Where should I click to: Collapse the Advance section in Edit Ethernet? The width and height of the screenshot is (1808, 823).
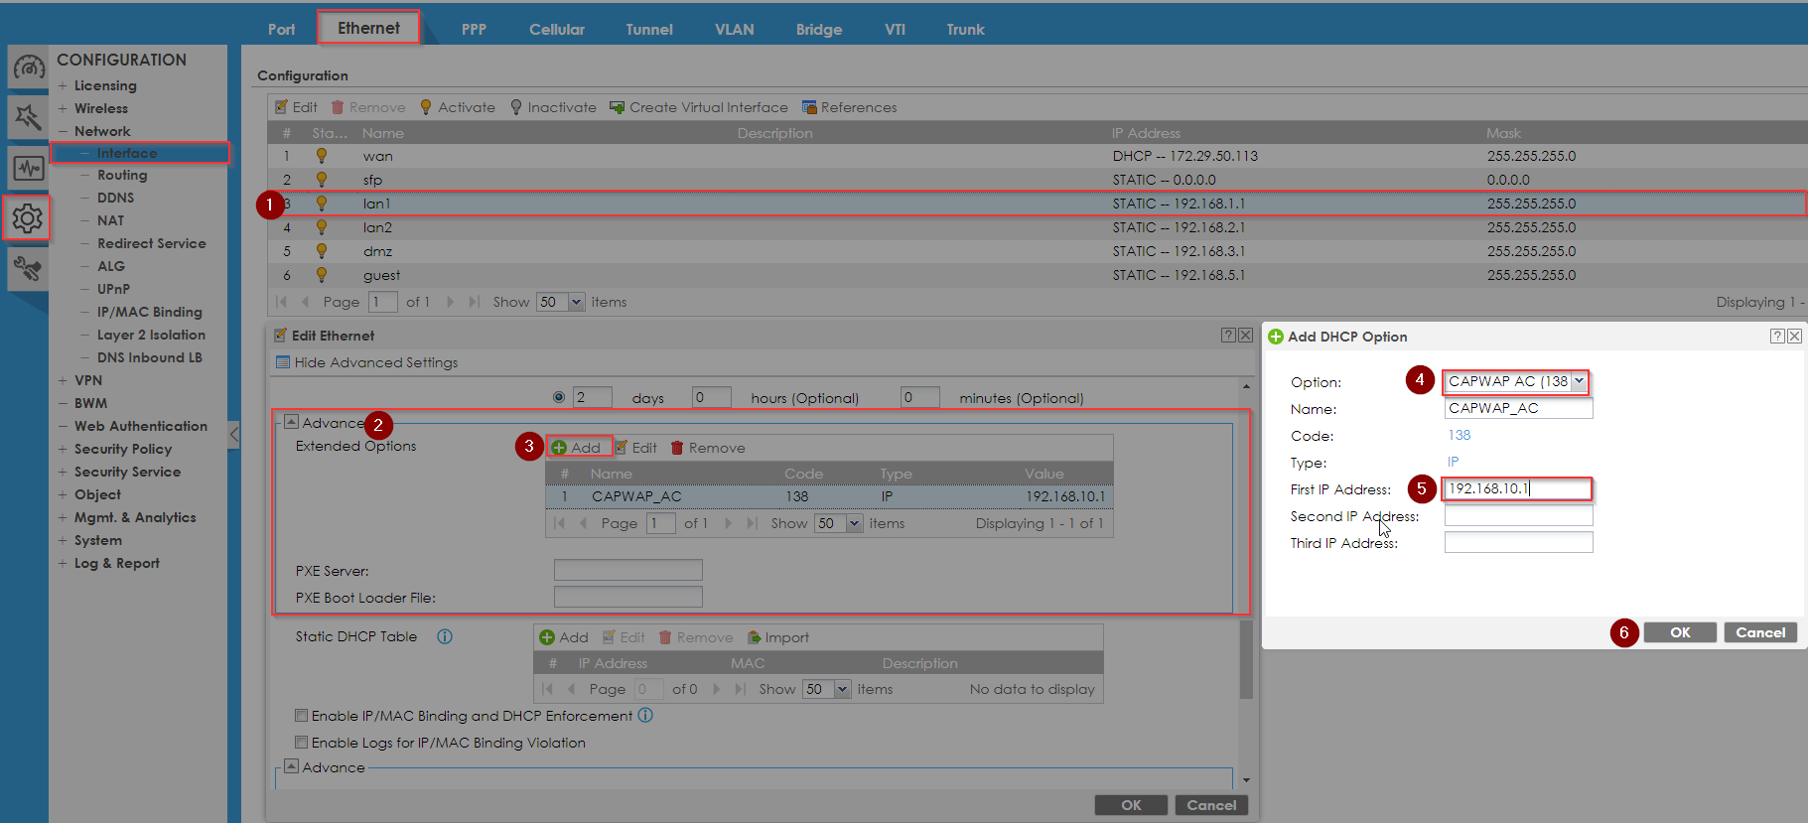292,422
